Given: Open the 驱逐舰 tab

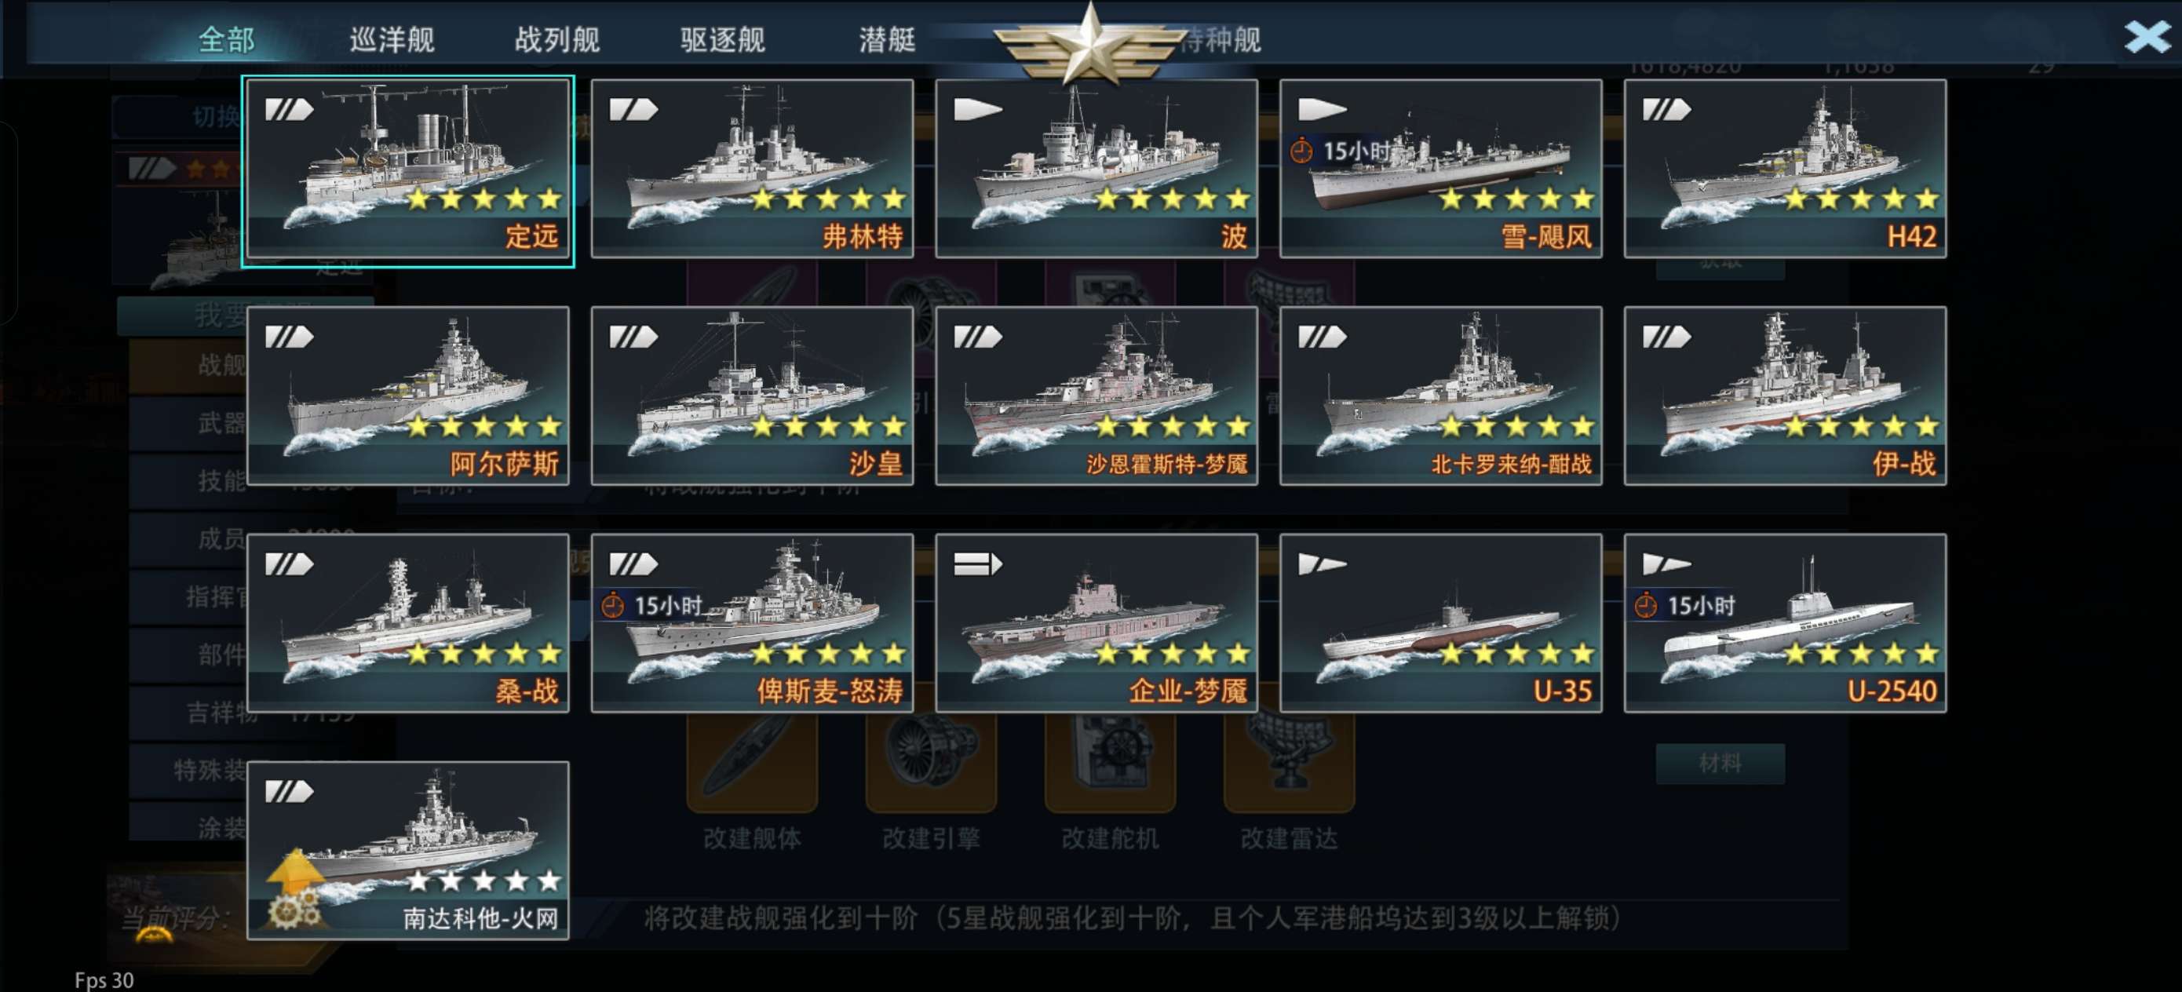Looking at the screenshot, I should tap(721, 39).
